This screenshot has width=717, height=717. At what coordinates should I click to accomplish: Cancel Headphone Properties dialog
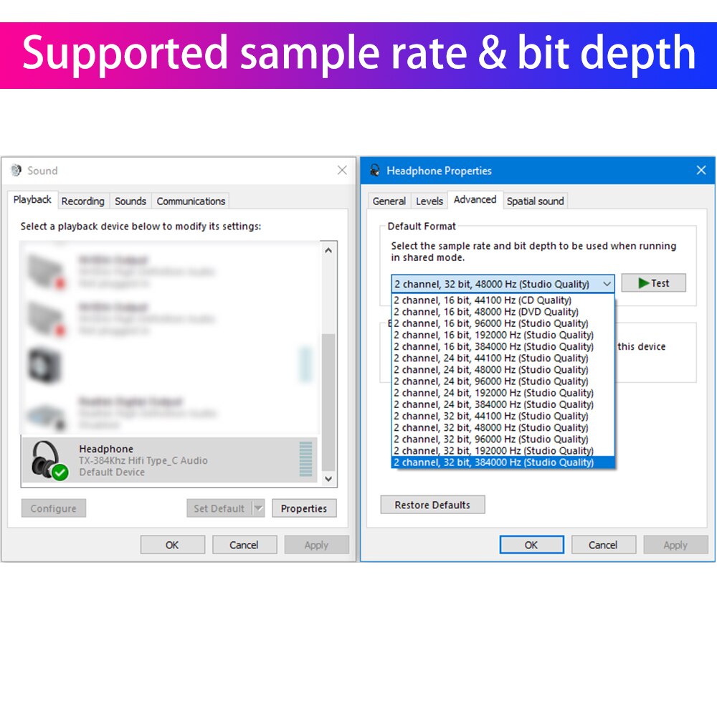[x=603, y=545]
